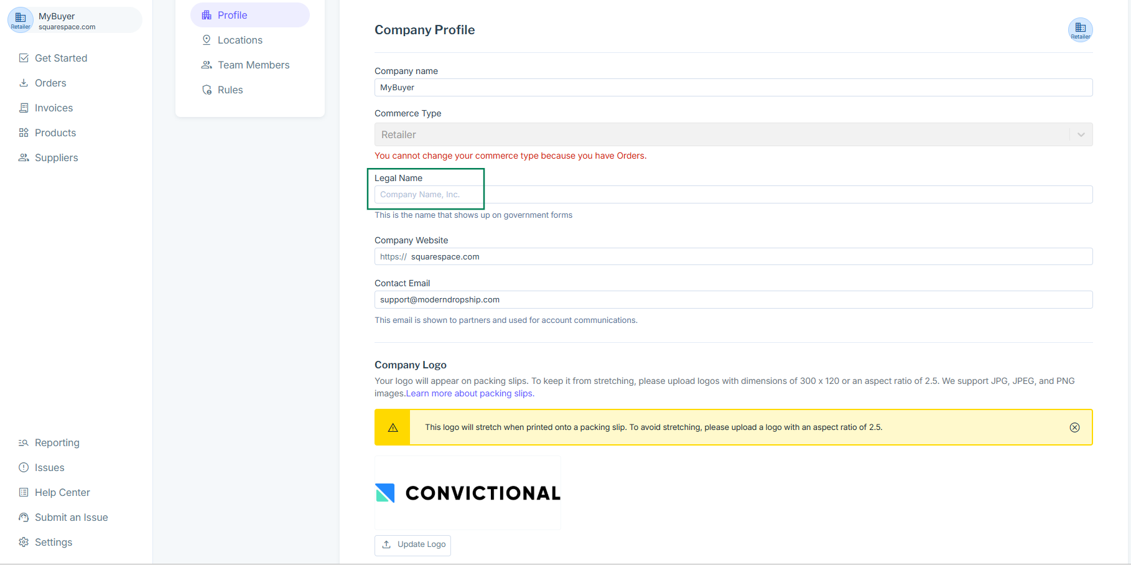1131x565 pixels.
Task: Click the Settings gear icon
Action: tap(24, 542)
